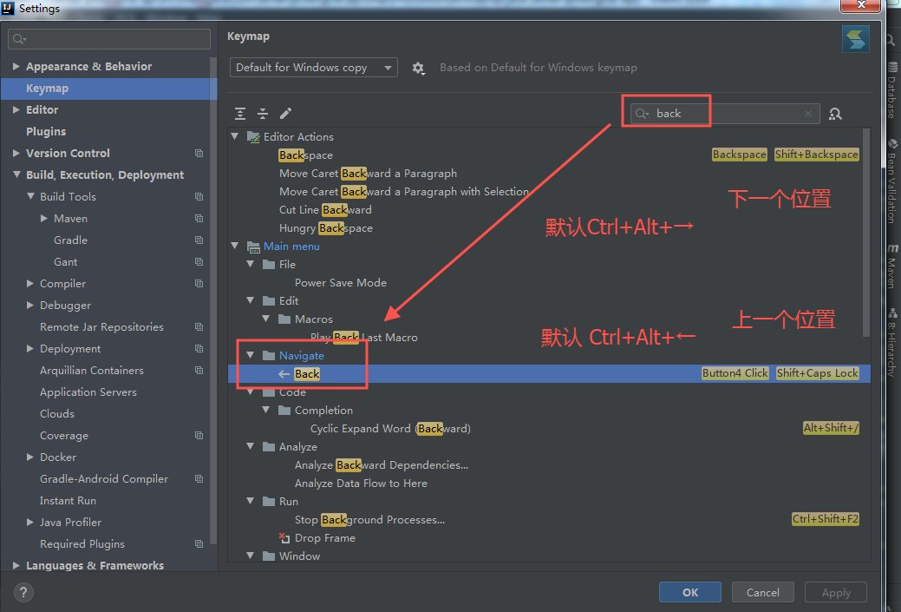This screenshot has height=612, width=901.
Task: Click the Cancel button
Action: click(762, 592)
